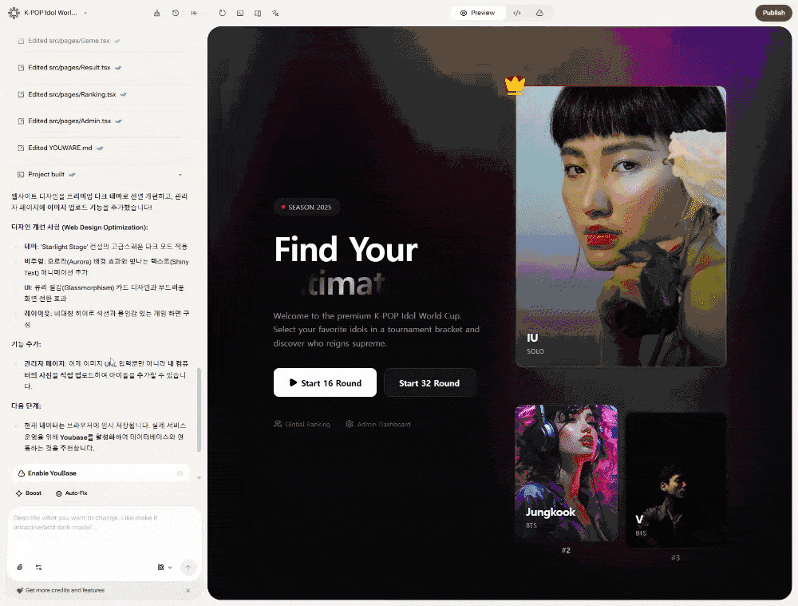Activate the visual element selector icon
Image resolution: width=798 pixels, height=606 pixels.
pyautogui.click(x=275, y=13)
